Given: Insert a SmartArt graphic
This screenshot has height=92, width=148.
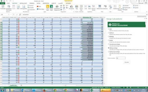Looking at the screenshot, I should tap(31, 8).
